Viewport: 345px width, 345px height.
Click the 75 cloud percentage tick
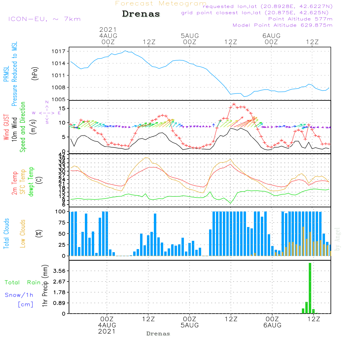(x=62, y=223)
